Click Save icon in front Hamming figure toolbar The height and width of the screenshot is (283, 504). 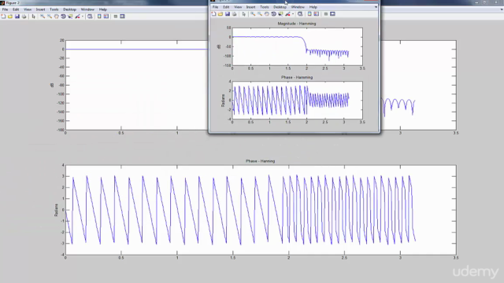(228, 14)
